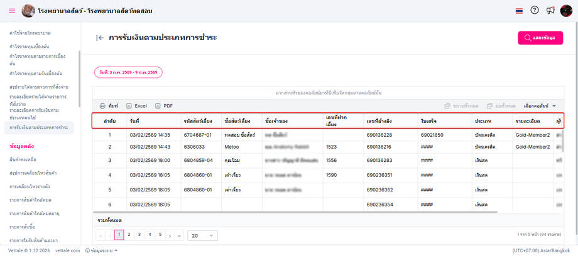Image resolution: width=578 pixels, height=256 pixels.
Task: Sort by รหัสสัตว์เลี้ยง column header
Action: [x=201, y=121]
